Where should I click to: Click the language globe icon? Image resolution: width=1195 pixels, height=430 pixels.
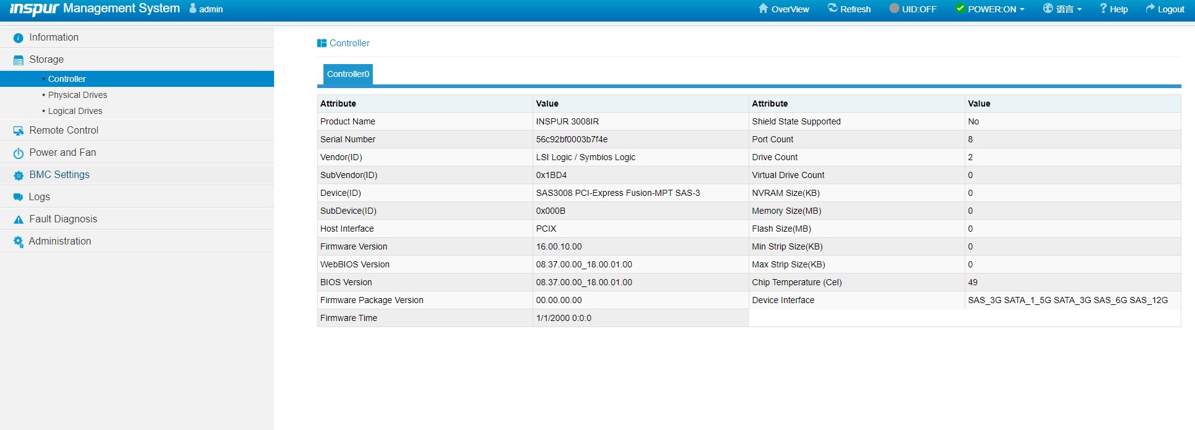click(1048, 9)
